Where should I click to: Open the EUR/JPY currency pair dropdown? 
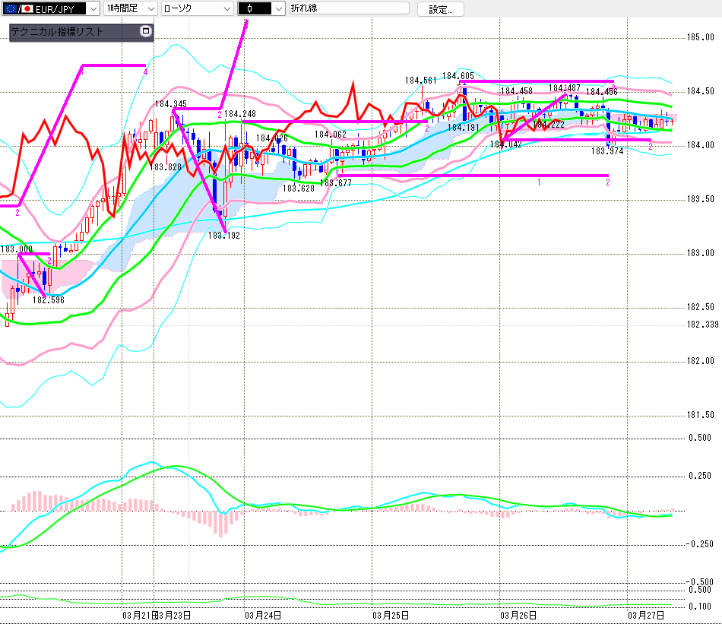click(92, 8)
